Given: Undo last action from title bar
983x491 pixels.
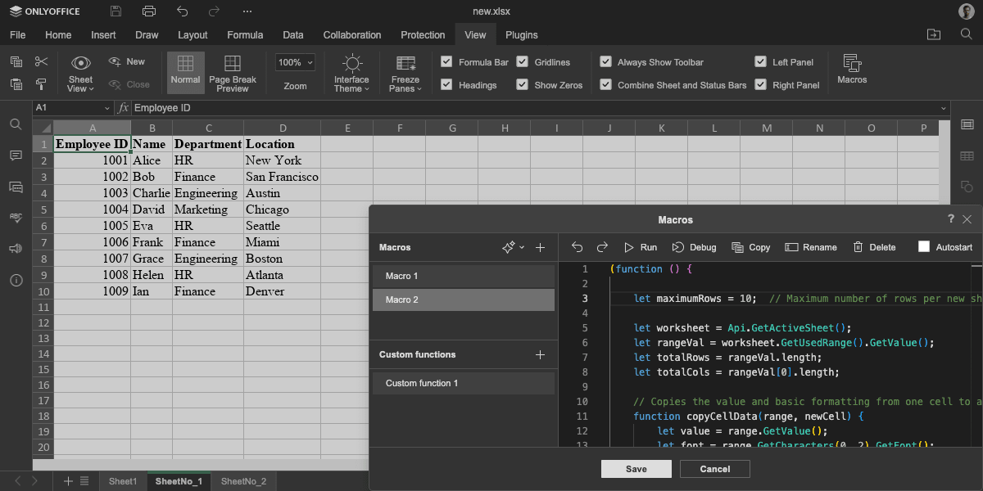Looking at the screenshot, I should pyautogui.click(x=182, y=11).
